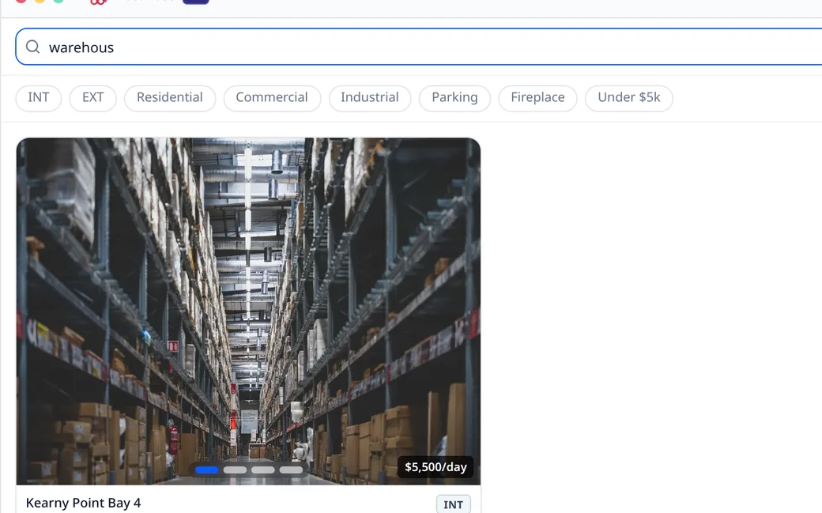Enable the Commercial filter chip

[x=272, y=98]
